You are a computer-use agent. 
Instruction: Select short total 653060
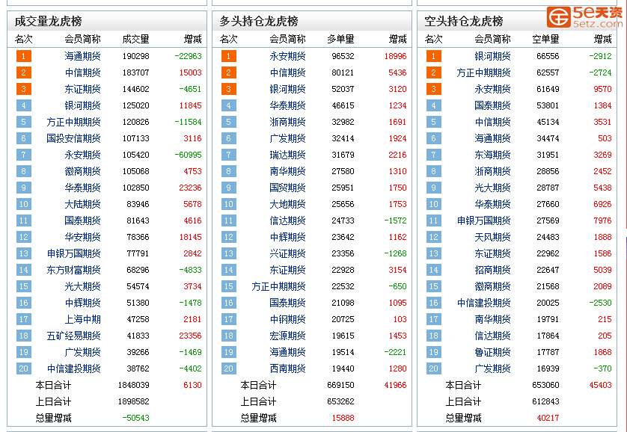(546, 385)
